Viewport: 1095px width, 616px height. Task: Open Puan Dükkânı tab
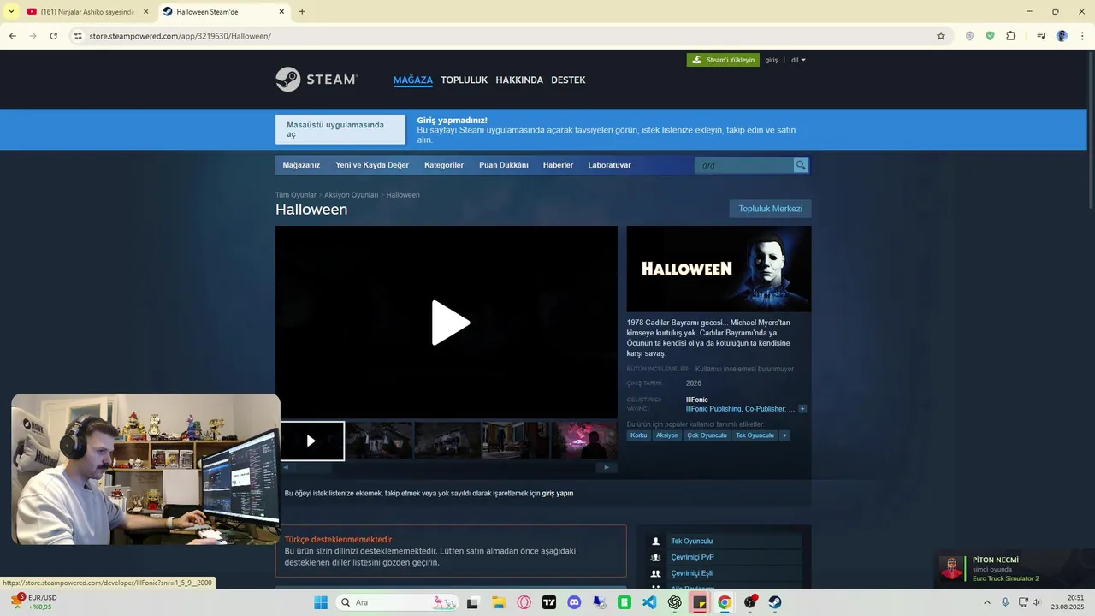pyautogui.click(x=504, y=165)
